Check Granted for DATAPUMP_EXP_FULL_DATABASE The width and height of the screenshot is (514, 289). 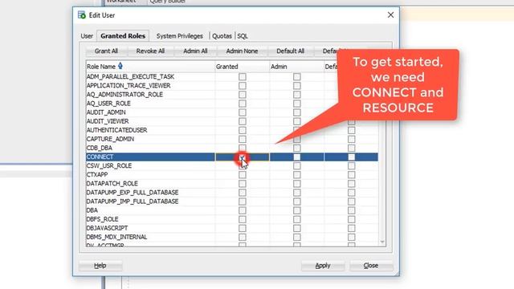pos(243,193)
